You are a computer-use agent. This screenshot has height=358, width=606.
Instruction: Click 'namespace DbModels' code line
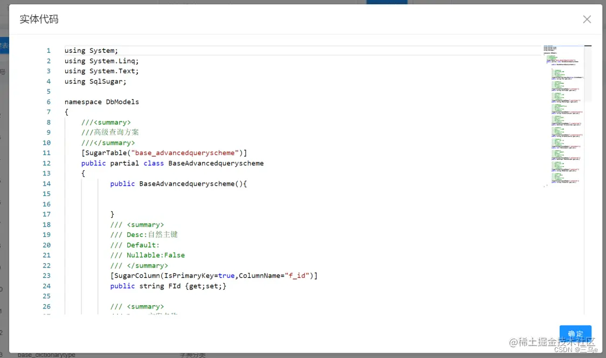pos(102,102)
